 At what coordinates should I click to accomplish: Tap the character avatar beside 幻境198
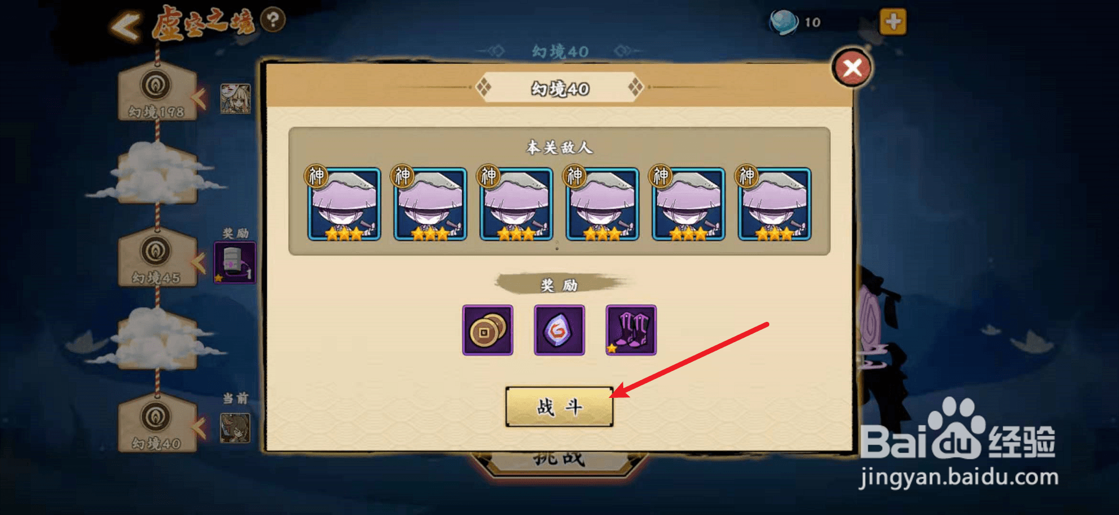pyautogui.click(x=236, y=99)
